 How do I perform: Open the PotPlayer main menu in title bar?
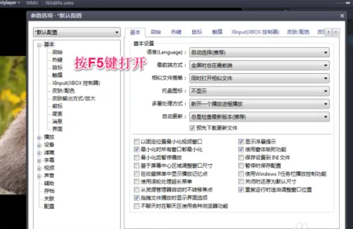tap(10, 3)
